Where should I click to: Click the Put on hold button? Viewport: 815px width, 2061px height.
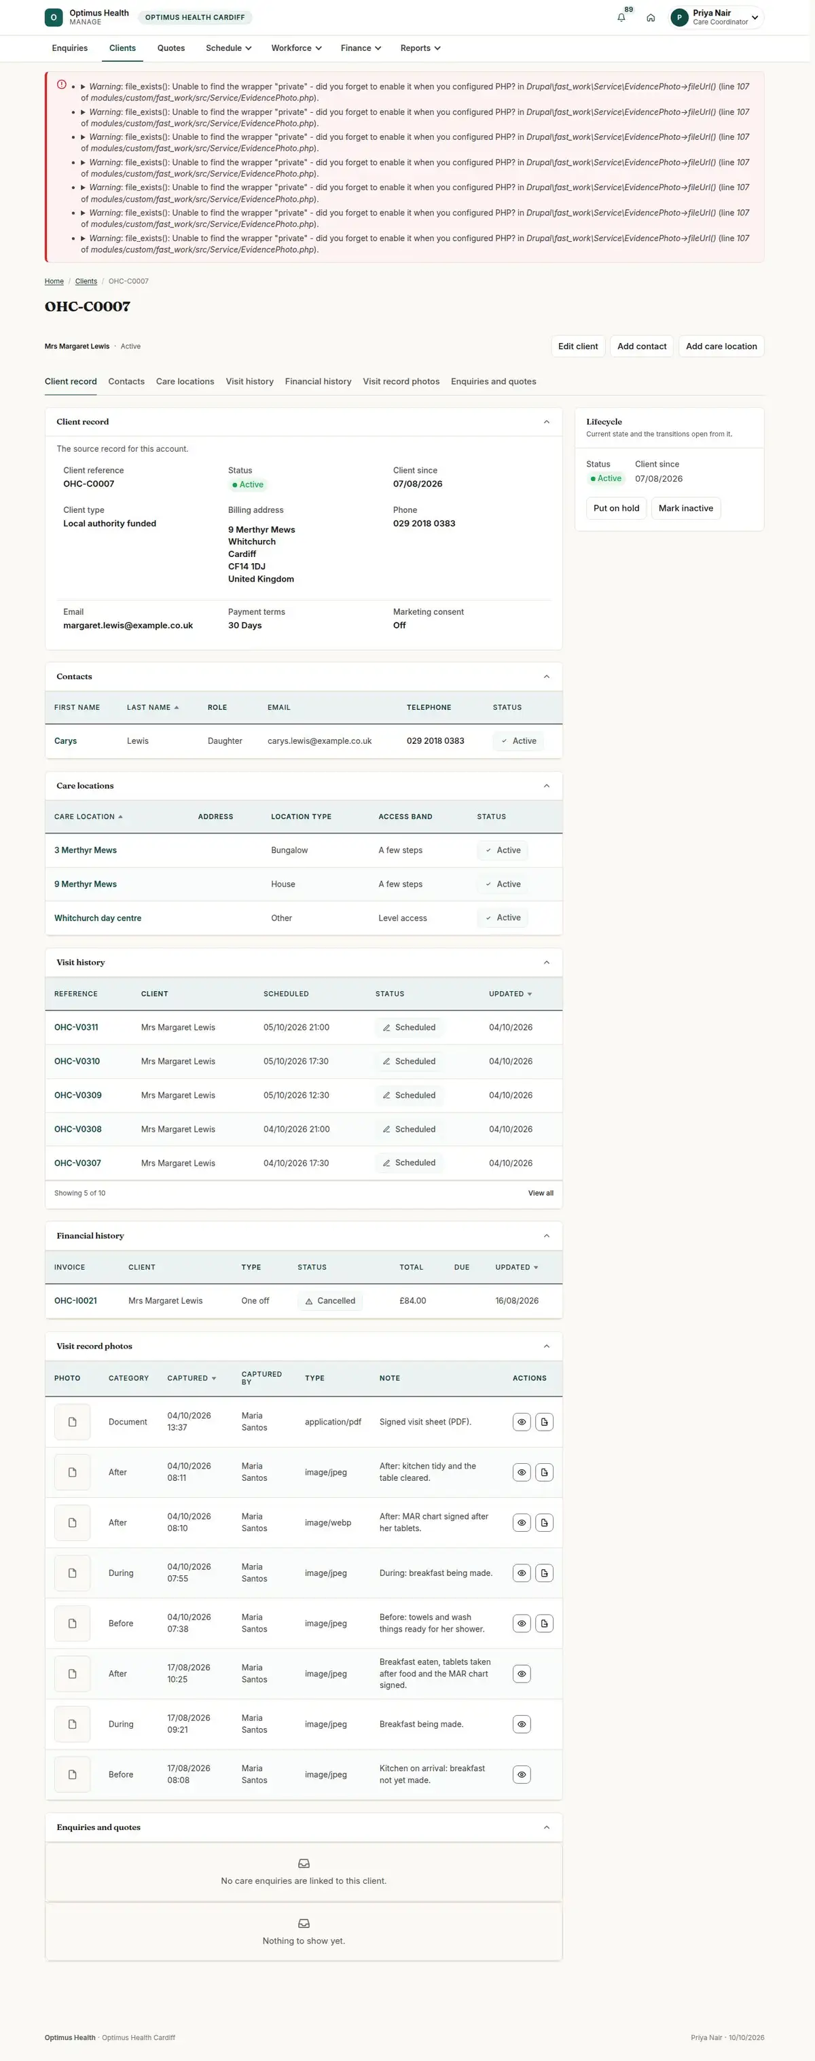pyautogui.click(x=616, y=508)
